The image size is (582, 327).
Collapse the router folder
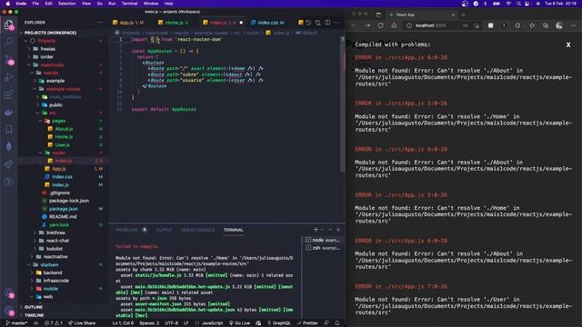click(58, 153)
